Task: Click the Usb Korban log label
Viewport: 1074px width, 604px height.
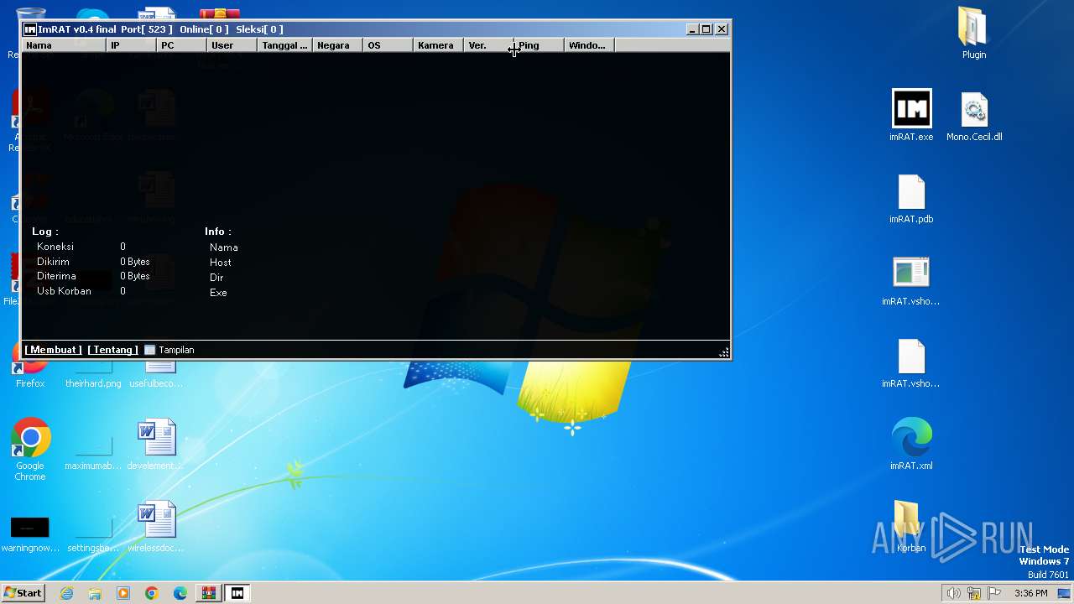Action: [x=64, y=291]
